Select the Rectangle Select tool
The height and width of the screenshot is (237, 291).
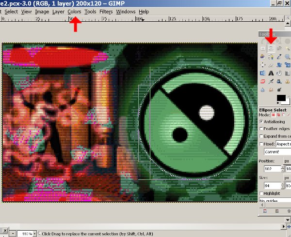tap(263, 49)
